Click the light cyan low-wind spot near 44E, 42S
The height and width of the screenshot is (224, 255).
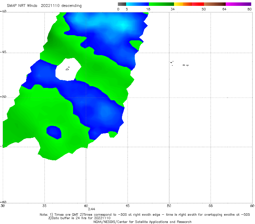click(x=123, y=25)
